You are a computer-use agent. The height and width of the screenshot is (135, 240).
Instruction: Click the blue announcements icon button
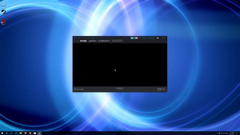tap(132, 38)
